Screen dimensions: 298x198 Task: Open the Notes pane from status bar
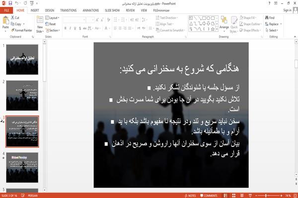pos(190,196)
